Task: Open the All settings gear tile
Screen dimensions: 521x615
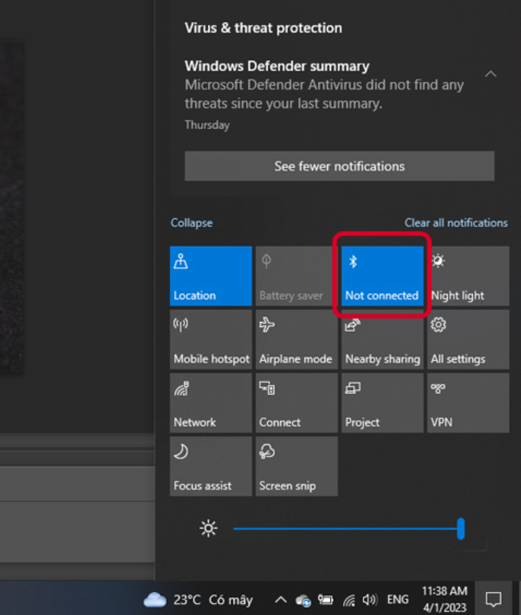Action: [468, 340]
